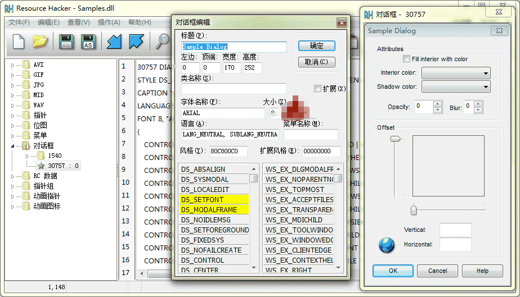
Task: Open the 帮助(H) menu
Action: click(x=140, y=22)
